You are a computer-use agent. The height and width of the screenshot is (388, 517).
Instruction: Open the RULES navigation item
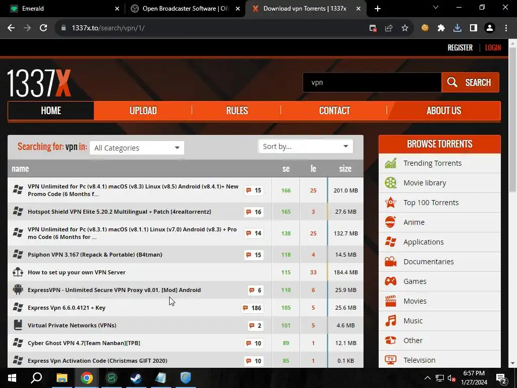click(x=237, y=111)
